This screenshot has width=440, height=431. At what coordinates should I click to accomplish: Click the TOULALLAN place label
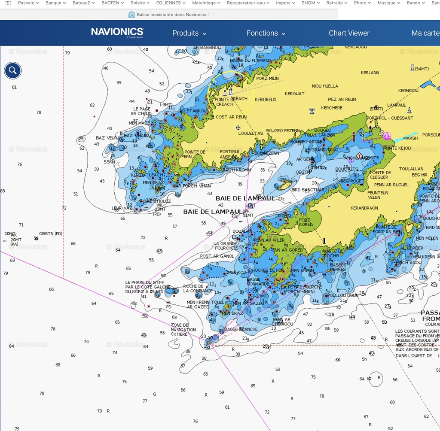411,169
